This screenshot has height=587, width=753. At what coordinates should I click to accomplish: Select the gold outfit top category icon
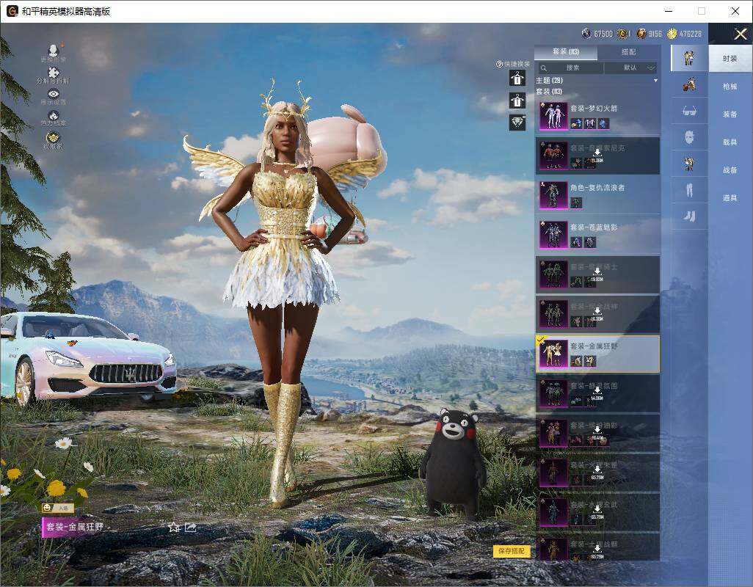pyautogui.click(x=689, y=164)
